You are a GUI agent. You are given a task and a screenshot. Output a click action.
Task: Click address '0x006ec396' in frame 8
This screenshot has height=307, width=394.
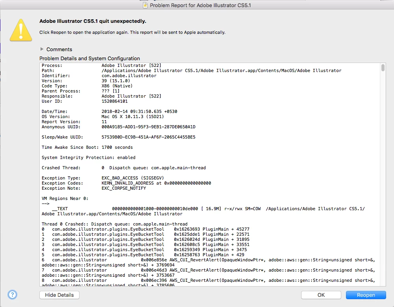[x=154, y=280]
